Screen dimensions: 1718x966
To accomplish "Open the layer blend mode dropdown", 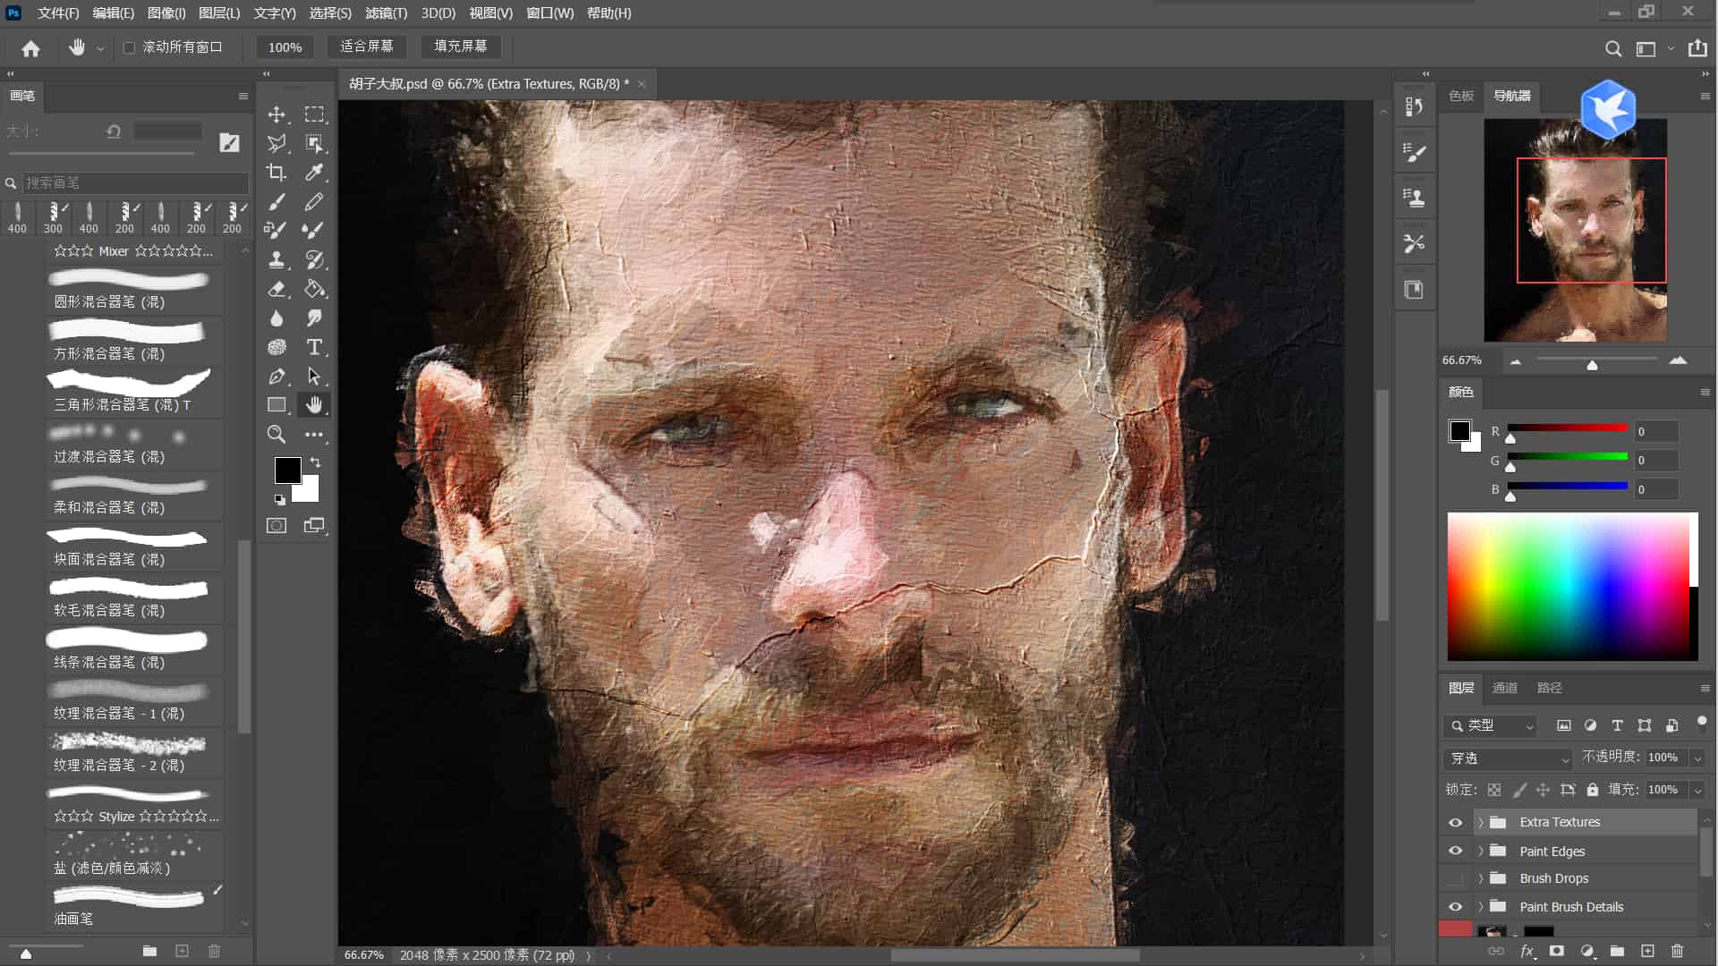I will pos(1508,758).
